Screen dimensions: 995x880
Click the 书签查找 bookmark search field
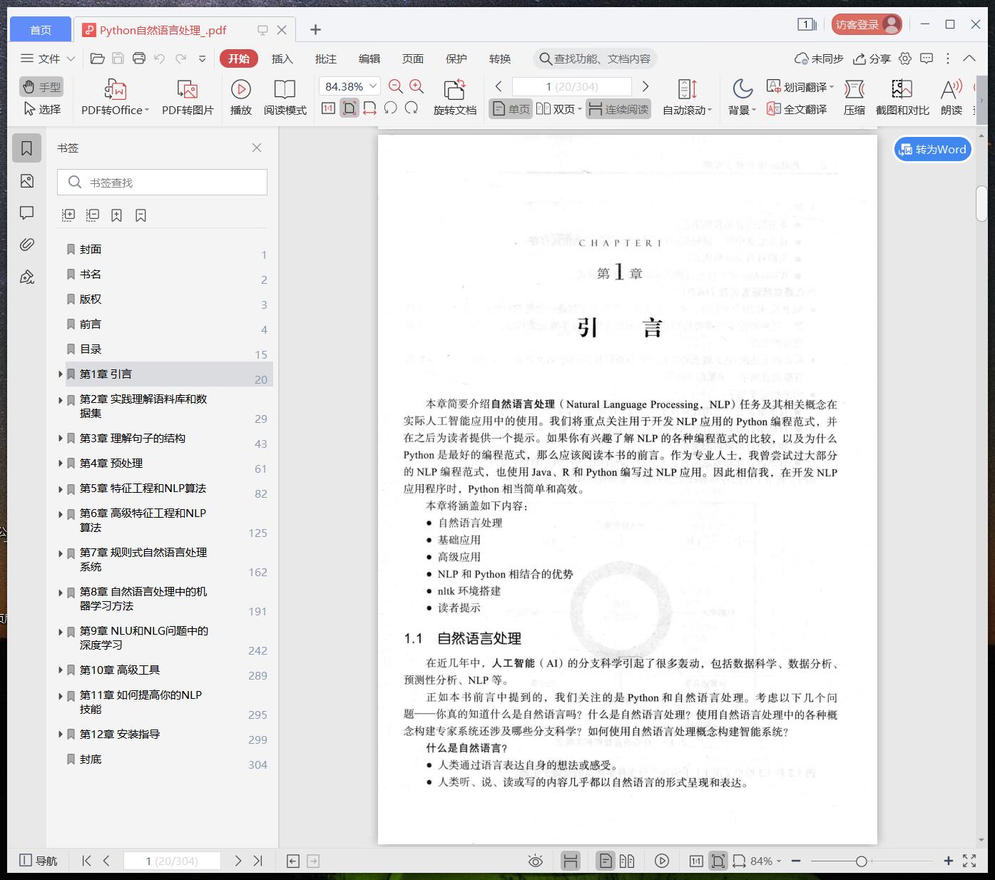162,183
